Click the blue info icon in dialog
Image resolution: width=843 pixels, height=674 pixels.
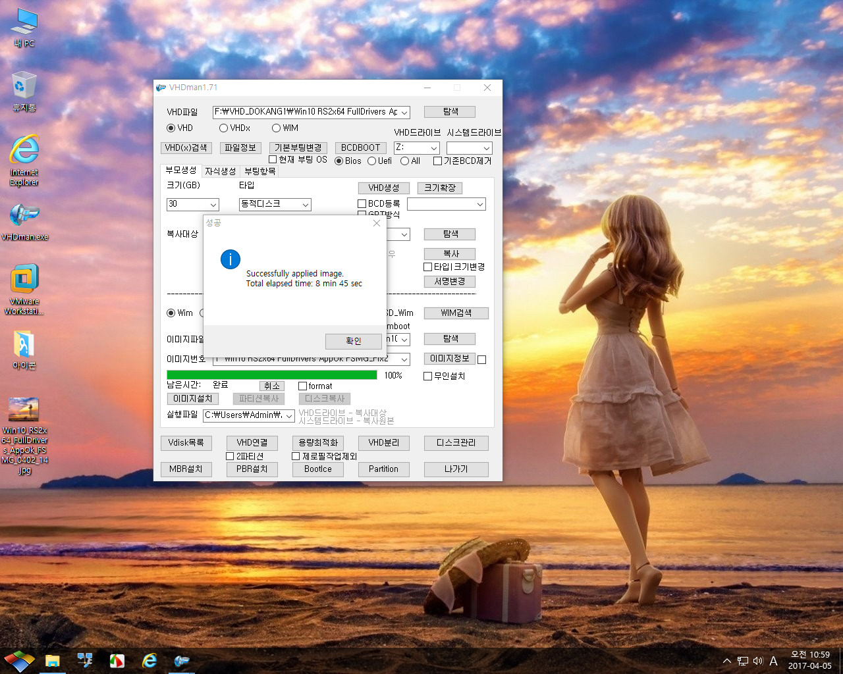[231, 259]
